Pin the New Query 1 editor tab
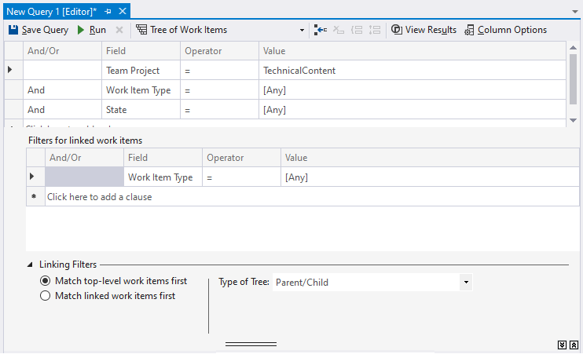Viewport: 583px width, 354px height. click(x=108, y=12)
